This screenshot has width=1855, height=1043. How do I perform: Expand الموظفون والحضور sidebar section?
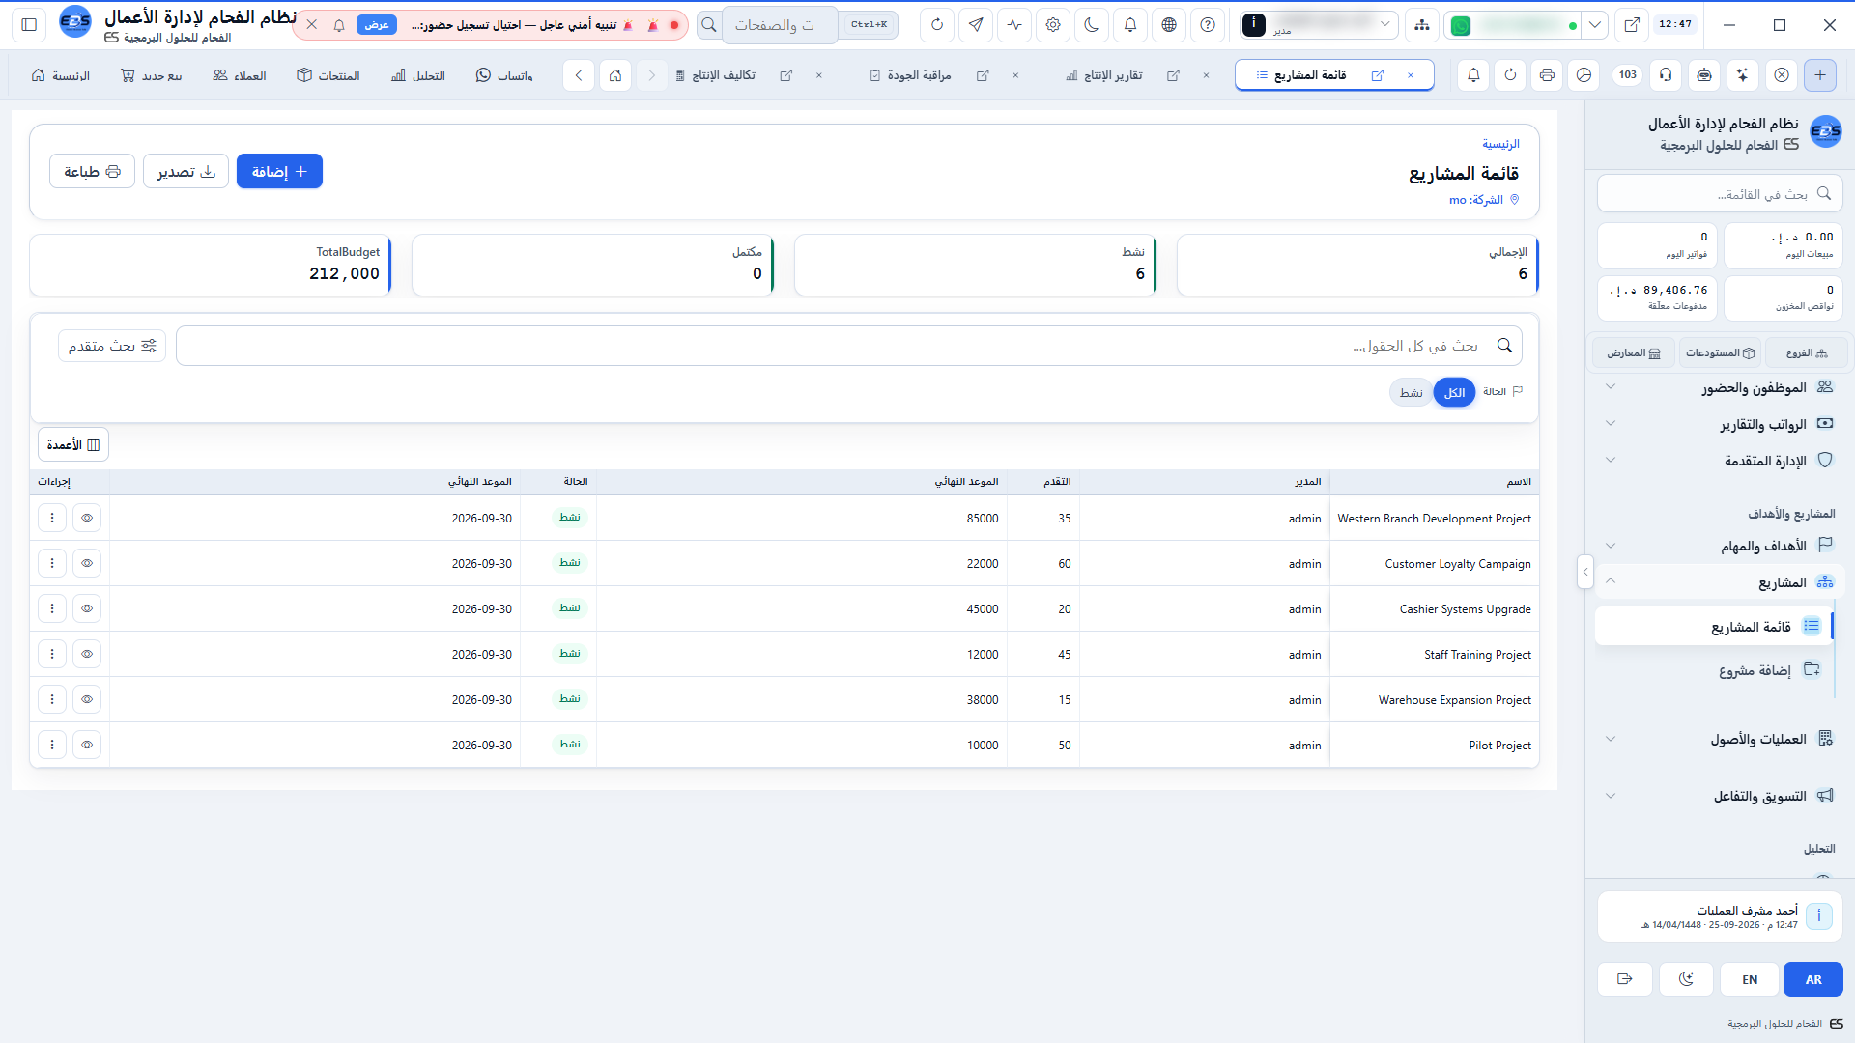coord(1721,387)
